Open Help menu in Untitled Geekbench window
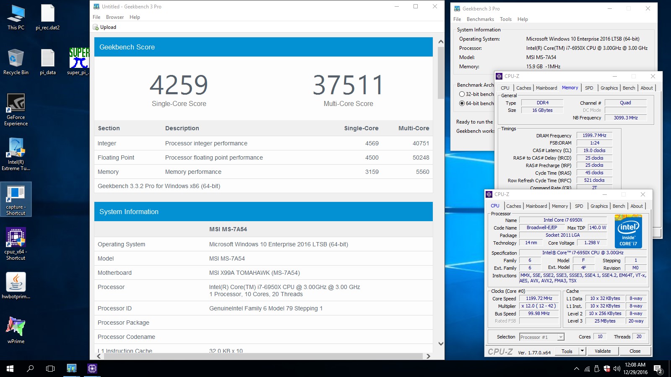Screen dimensions: 671x377 click(x=135, y=17)
